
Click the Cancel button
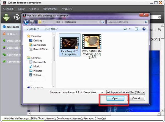click(x=136, y=99)
